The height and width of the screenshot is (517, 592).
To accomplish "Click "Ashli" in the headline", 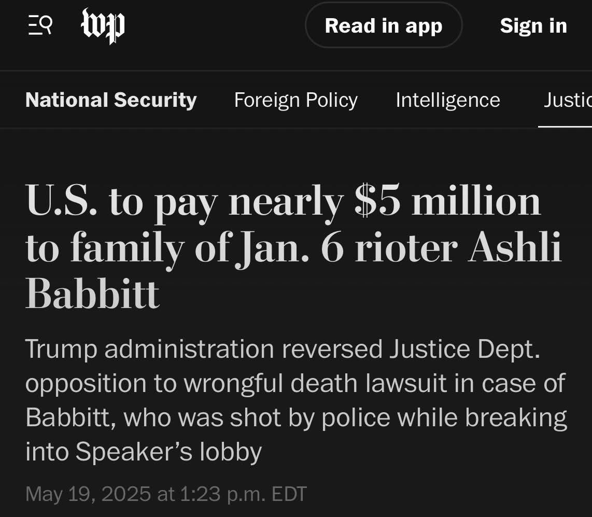I will (515, 248).
